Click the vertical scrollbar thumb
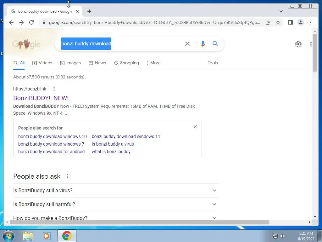Image resolution: width=322 pixels, height=242 pixels. [315, 53]
